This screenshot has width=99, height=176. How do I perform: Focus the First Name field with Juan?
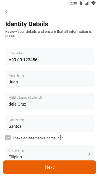click(x=49, y=79)
